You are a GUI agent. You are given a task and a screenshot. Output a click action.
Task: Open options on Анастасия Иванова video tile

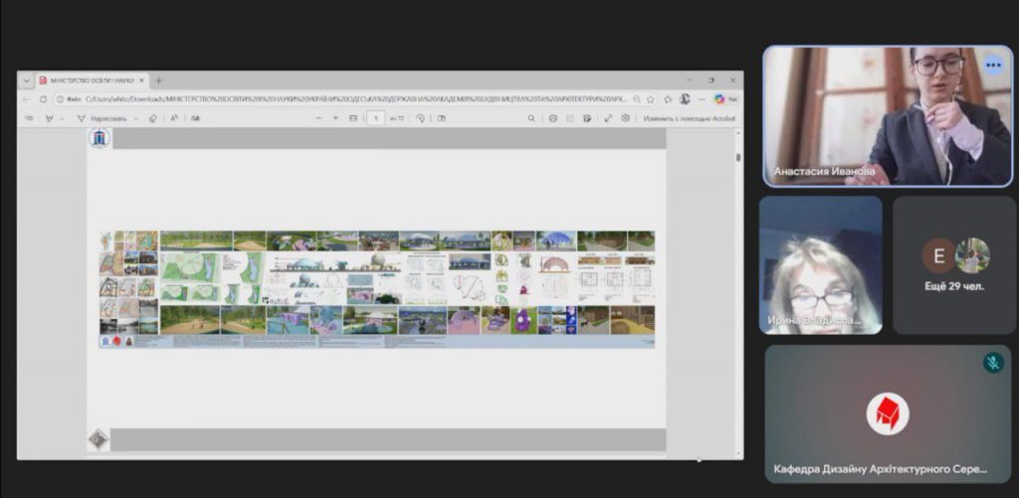pyautogui.click(x=992, y=65)
